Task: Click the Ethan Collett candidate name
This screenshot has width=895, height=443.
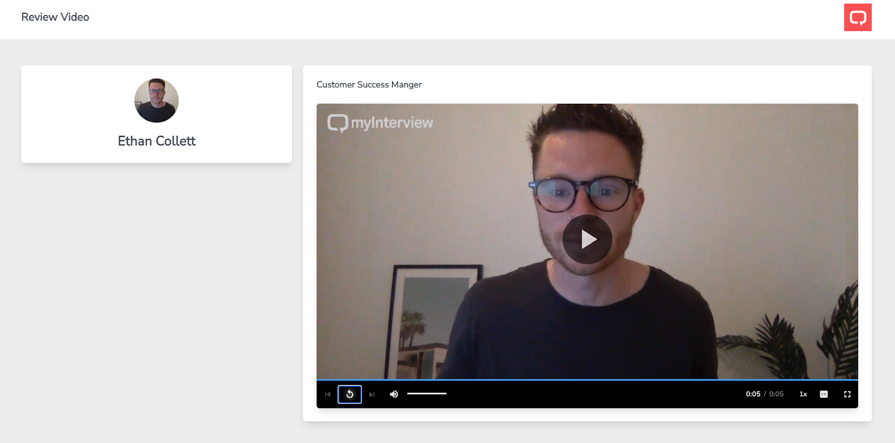Action: [x=157, y=141]
